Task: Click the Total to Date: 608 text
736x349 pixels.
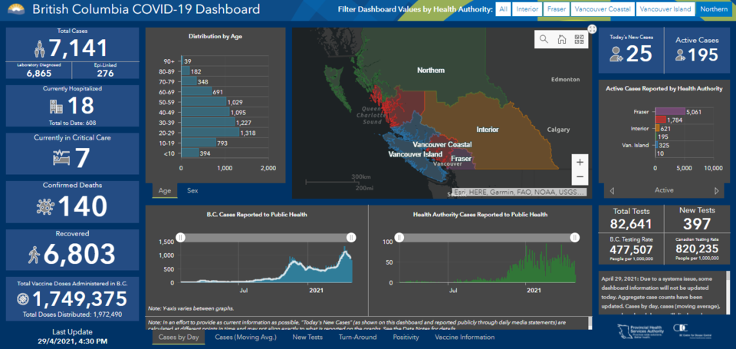Action: coord(72,122)
